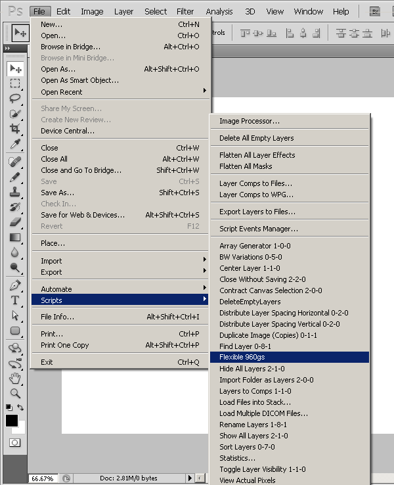Select the Lasso tool

coord(15,99)
